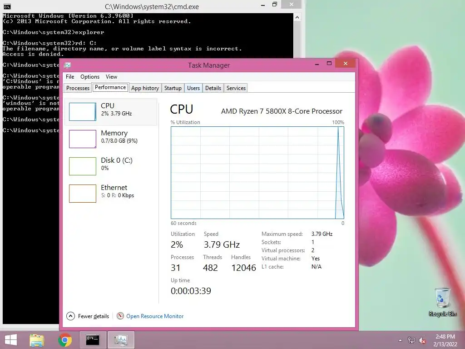The width and height of the screenshot is (465, 349).
Task: Click the CPU utilization graph
Action: click(257, 173)
